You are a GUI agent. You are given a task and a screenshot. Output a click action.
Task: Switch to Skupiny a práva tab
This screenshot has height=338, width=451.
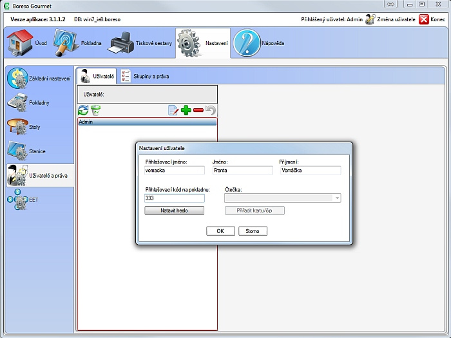click(x=146, y=76)
